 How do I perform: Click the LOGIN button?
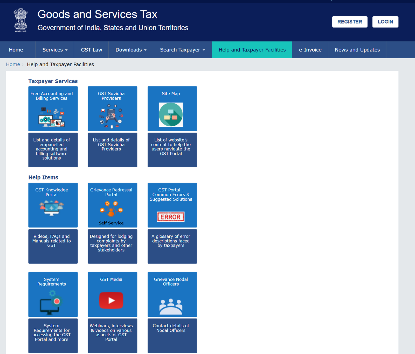385,22
